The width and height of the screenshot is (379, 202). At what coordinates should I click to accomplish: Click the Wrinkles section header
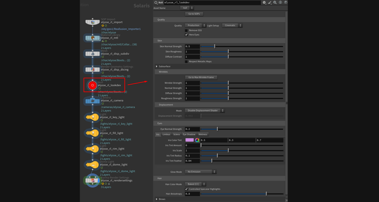tap(220, 72)
